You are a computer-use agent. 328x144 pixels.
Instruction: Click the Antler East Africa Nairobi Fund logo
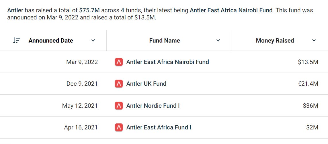[x=119, y=62]
